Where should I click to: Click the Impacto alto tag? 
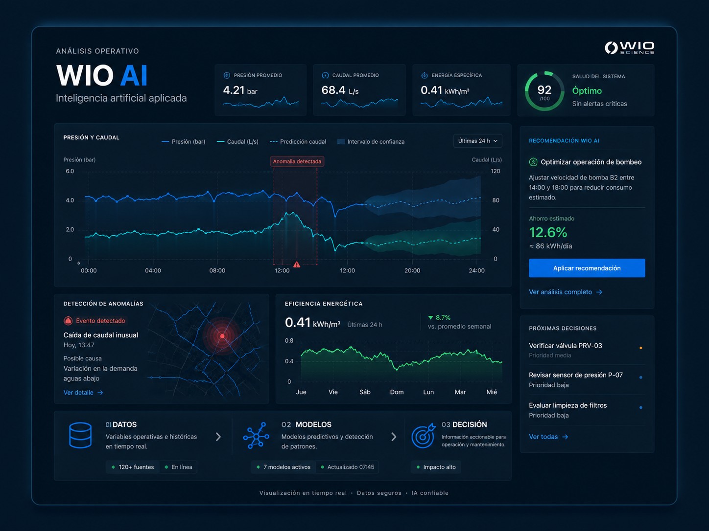(x=436, y=467)
